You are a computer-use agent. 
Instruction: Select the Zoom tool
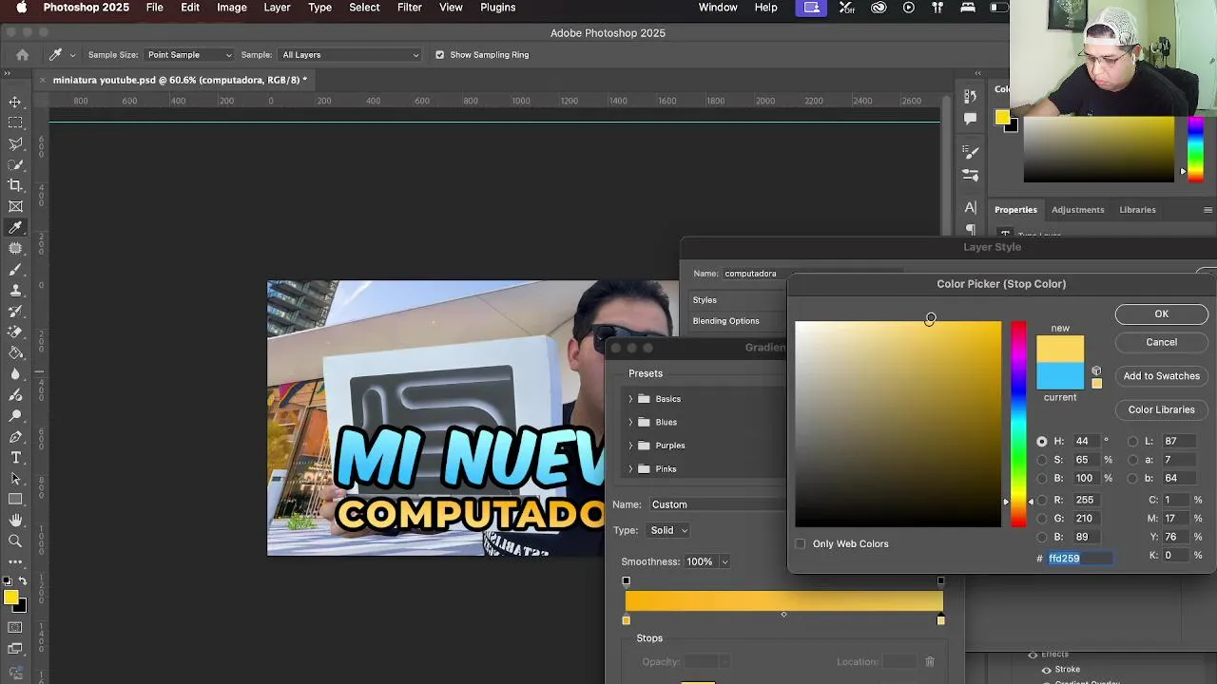point(15,541)
